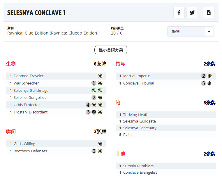Open the Seller of Songbirds card link
The height and width of the screenshot is (181, 222).
point(30,98)
